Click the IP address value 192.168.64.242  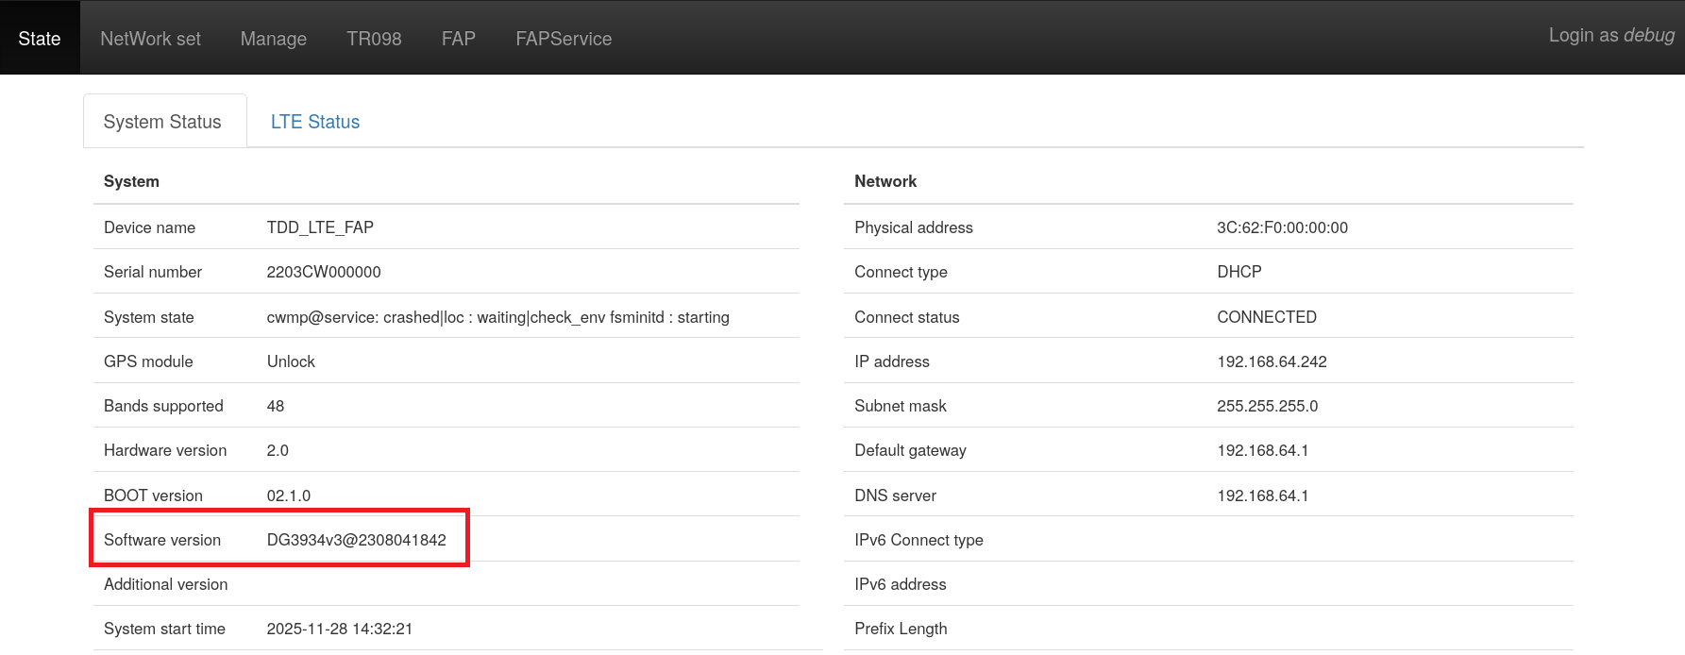[x=1272, y=361]
